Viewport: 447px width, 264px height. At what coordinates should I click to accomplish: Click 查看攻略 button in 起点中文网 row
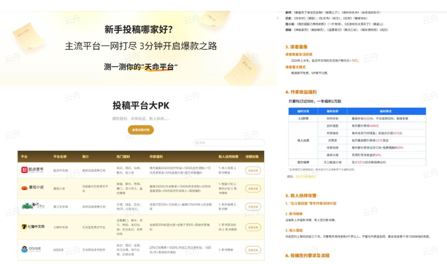point(253,171)
